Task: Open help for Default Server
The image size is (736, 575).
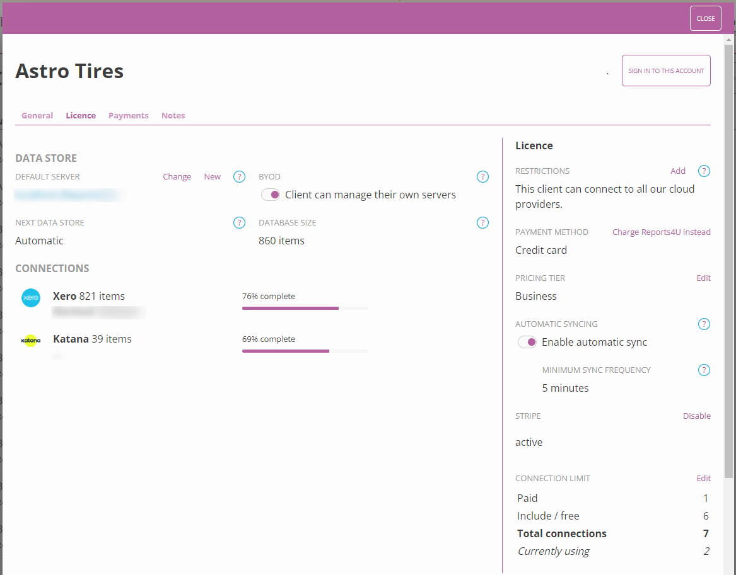Action: pos(239,176)
